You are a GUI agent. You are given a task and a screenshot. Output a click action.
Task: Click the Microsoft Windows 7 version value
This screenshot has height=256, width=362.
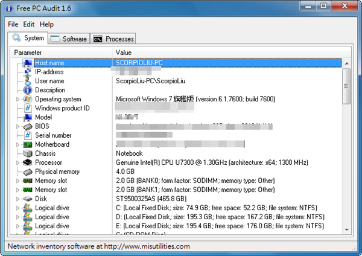tap(195, 99)
